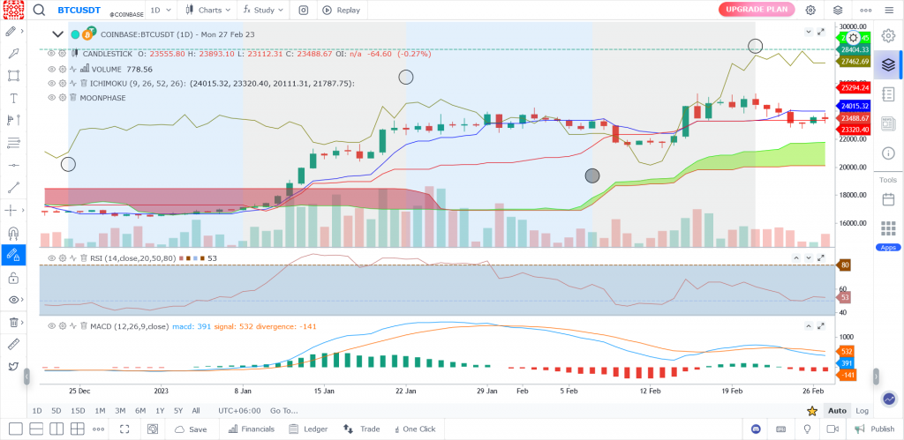The image size is (904, 440).
Task: Open the Study dropdown
Action: pyautogui.click(x=264, y=10)
